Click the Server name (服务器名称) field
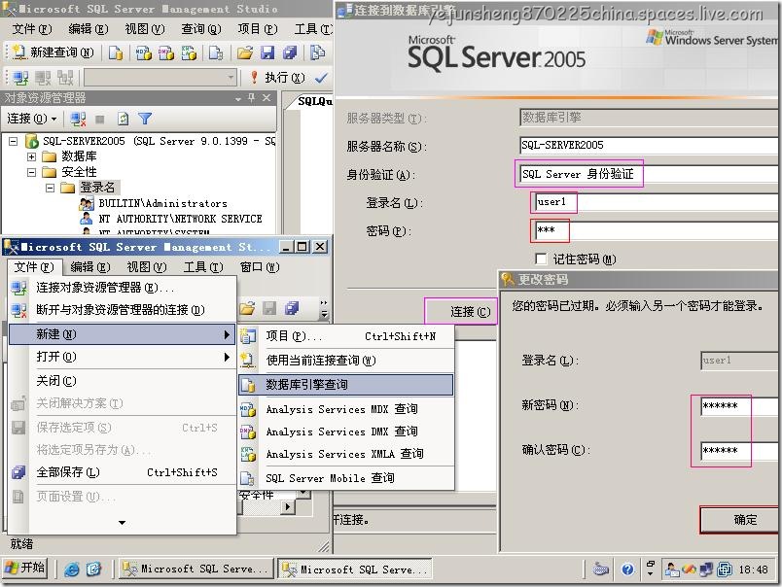 pos(649,145)
